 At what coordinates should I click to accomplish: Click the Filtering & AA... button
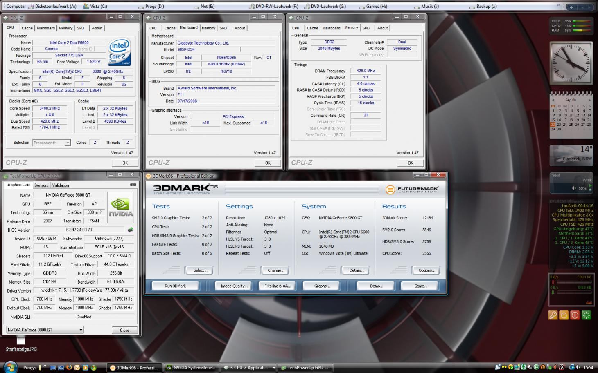tap(278, 286)
